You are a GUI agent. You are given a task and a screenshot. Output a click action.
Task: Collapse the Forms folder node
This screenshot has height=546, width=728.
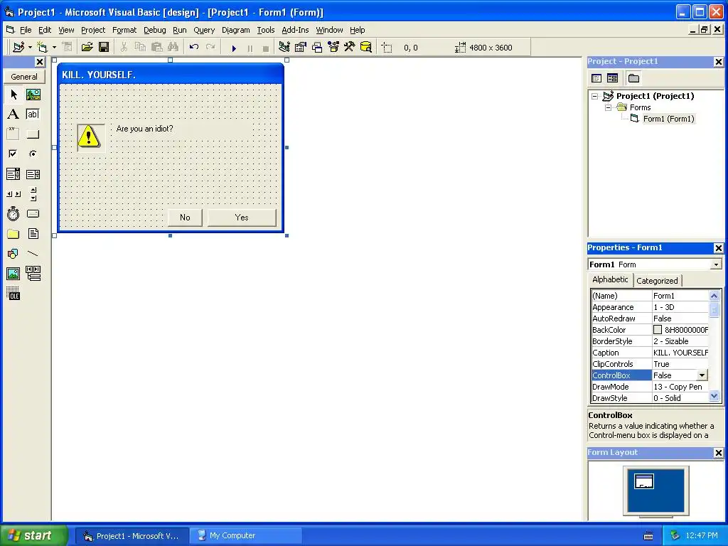point(609,108)
